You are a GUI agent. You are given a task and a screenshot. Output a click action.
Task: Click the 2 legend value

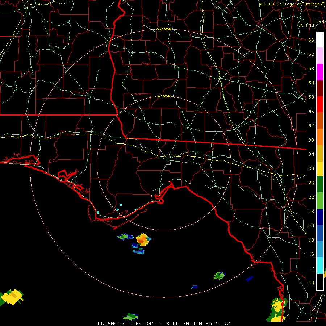pos(312,269)
